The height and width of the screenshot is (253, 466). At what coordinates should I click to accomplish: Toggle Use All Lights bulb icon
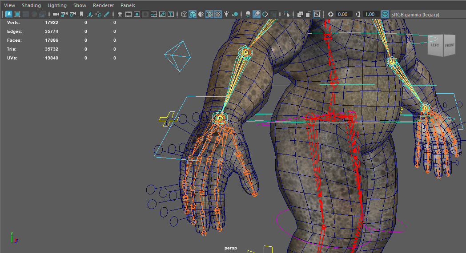pyautogui.click(x=226, y=14)
